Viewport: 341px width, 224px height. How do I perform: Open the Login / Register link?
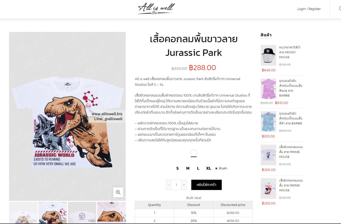309,9
